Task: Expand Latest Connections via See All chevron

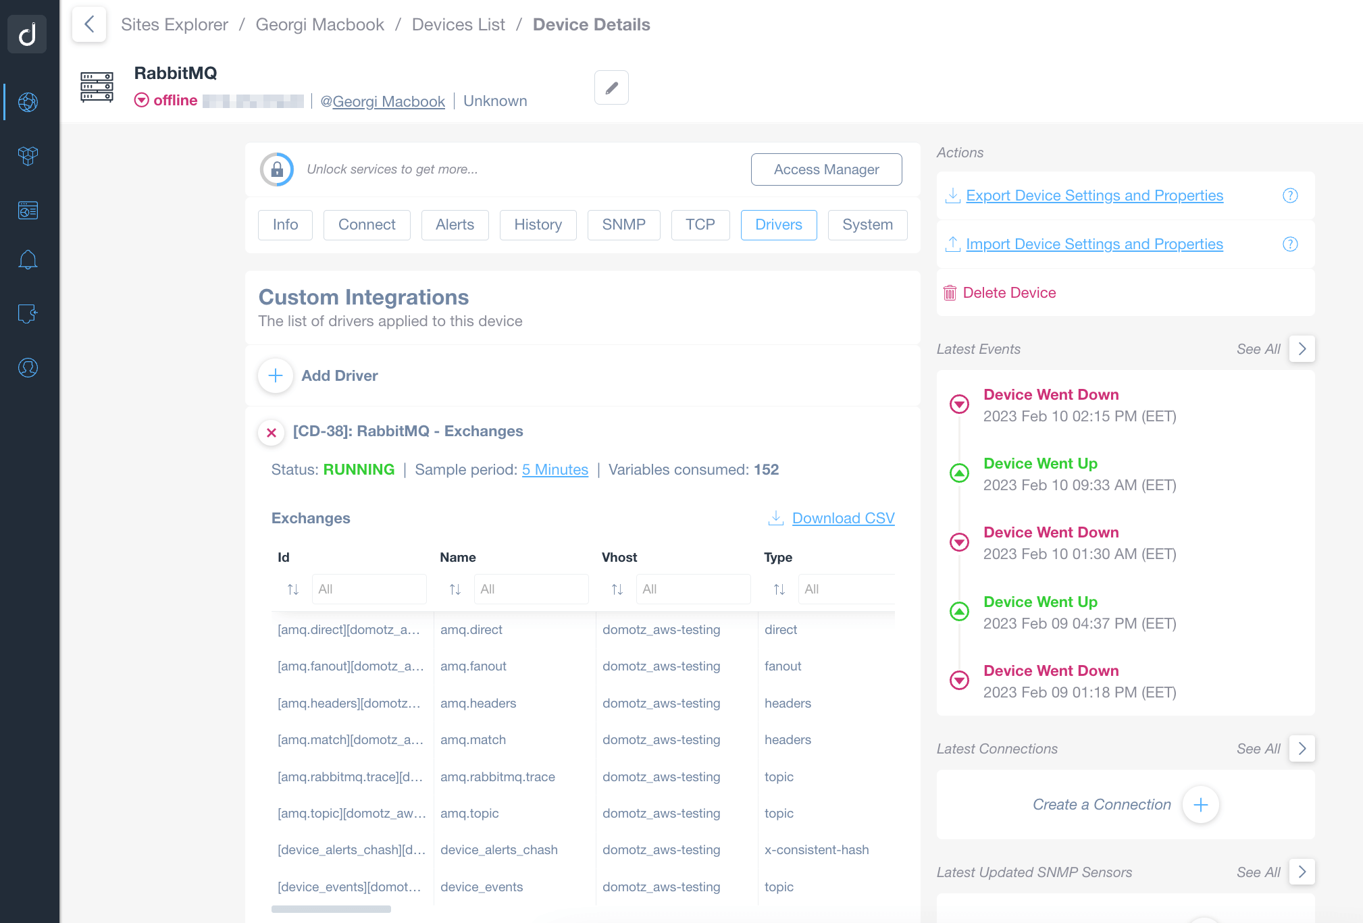Action: (x=1301, y=748)
